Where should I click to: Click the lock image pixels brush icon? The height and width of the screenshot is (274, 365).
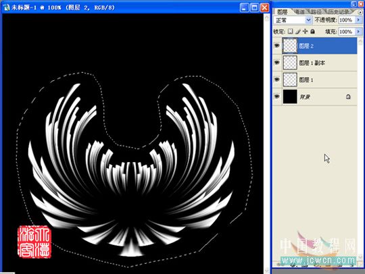(297, 31)
